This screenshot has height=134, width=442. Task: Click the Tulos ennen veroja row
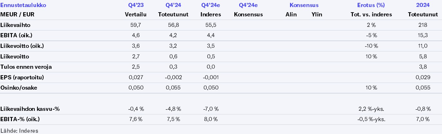[26, 67]
